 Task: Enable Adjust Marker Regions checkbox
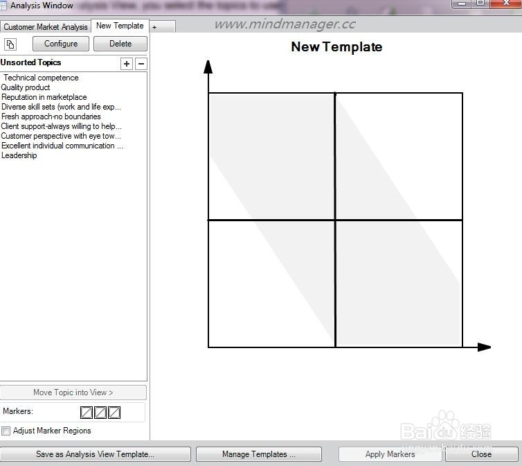[x=6, y=431]
